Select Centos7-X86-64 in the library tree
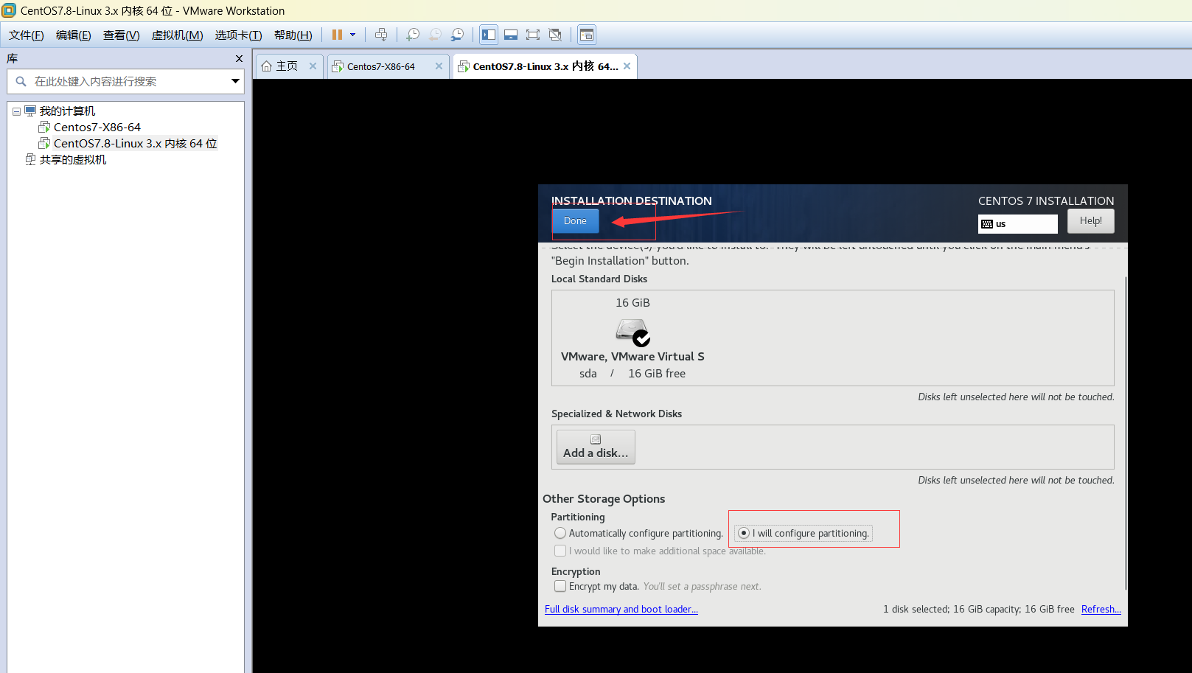Image resolution: width=1192 pixels, height=673 pixels. point(97,128)
